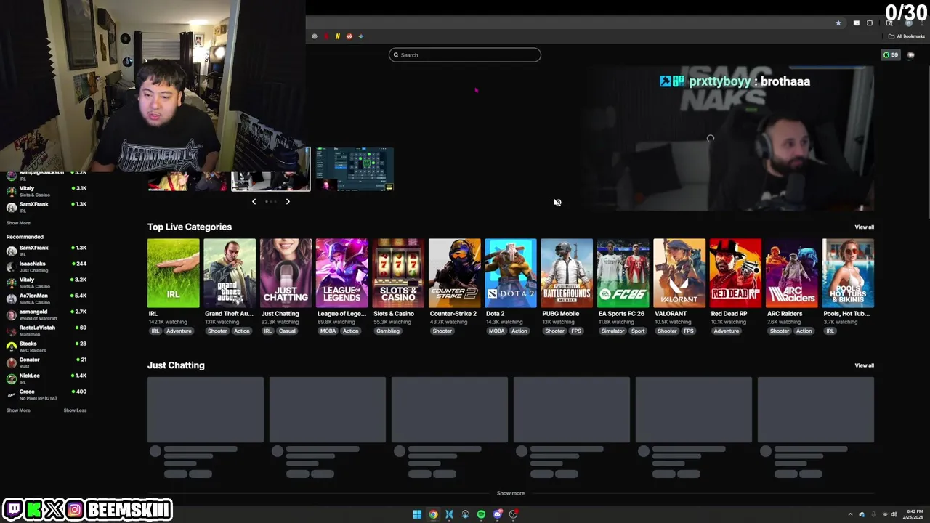The width and height of the screenshot is (930, 523).
Task: Expand Recommended list with Show More
Action: (18, 410)
